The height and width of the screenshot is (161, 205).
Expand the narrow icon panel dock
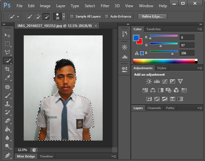point(128,24)
